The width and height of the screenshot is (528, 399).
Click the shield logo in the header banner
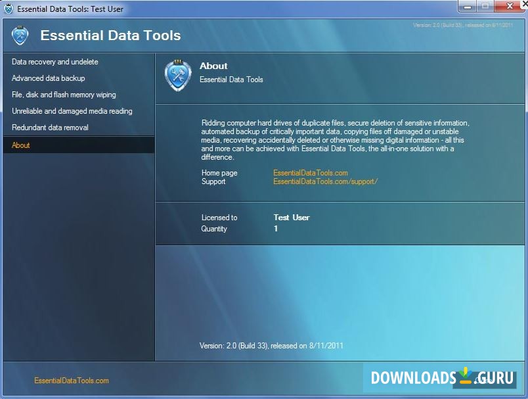pos(20,35)
